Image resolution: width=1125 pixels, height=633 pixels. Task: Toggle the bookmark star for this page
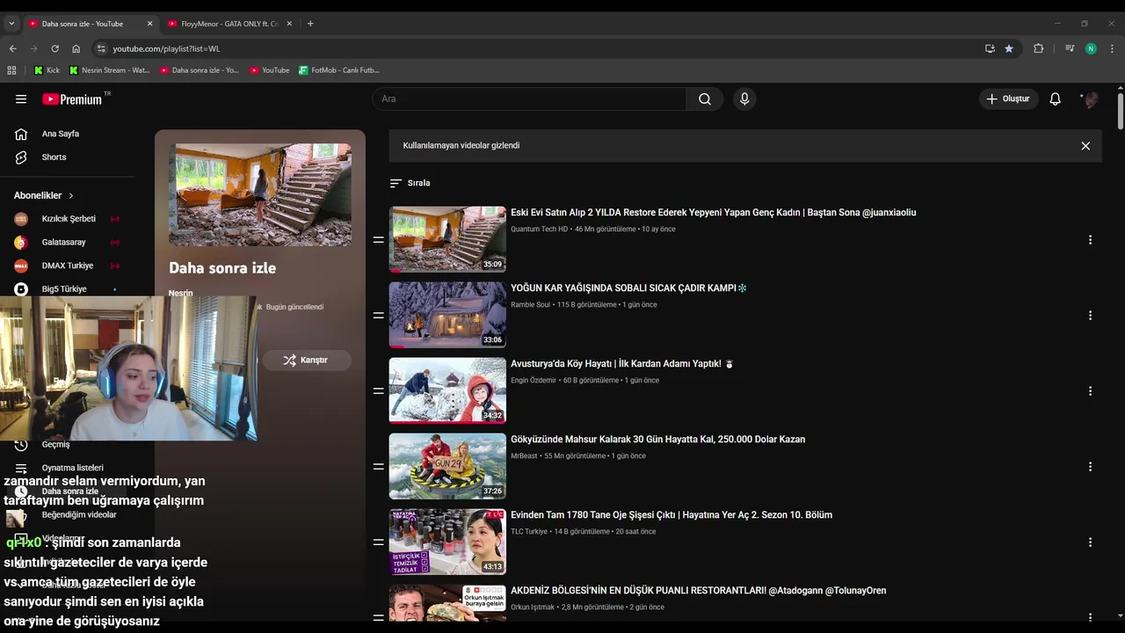[x=1009, y=49]
